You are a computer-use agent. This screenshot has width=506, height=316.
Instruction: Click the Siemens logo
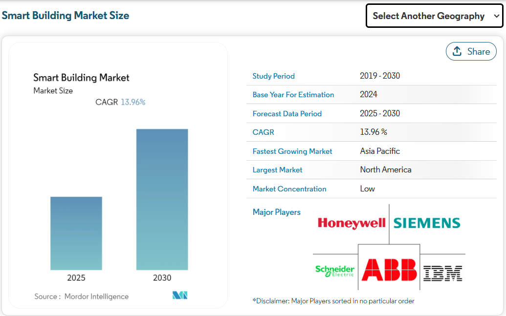pos(427,224)
